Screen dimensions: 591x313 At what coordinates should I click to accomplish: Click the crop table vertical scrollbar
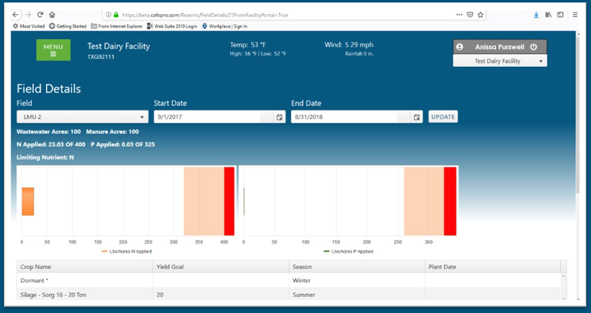564,286
